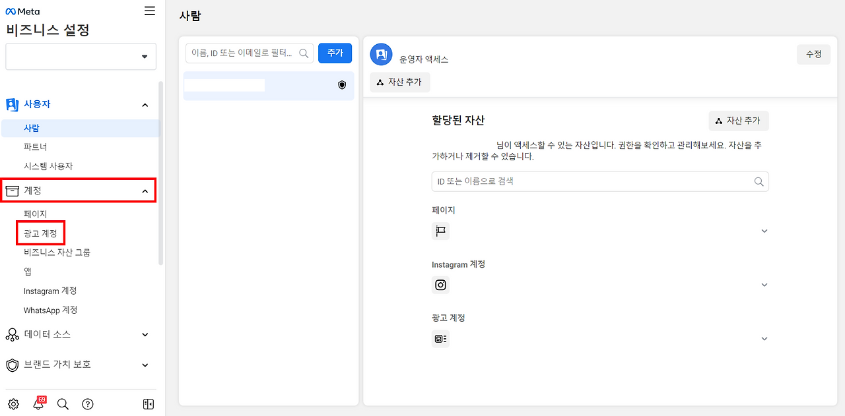Screen dimensions: 845x416
Task: Collapse sidebar with panel toggle icon
Action: click(148, 404)
